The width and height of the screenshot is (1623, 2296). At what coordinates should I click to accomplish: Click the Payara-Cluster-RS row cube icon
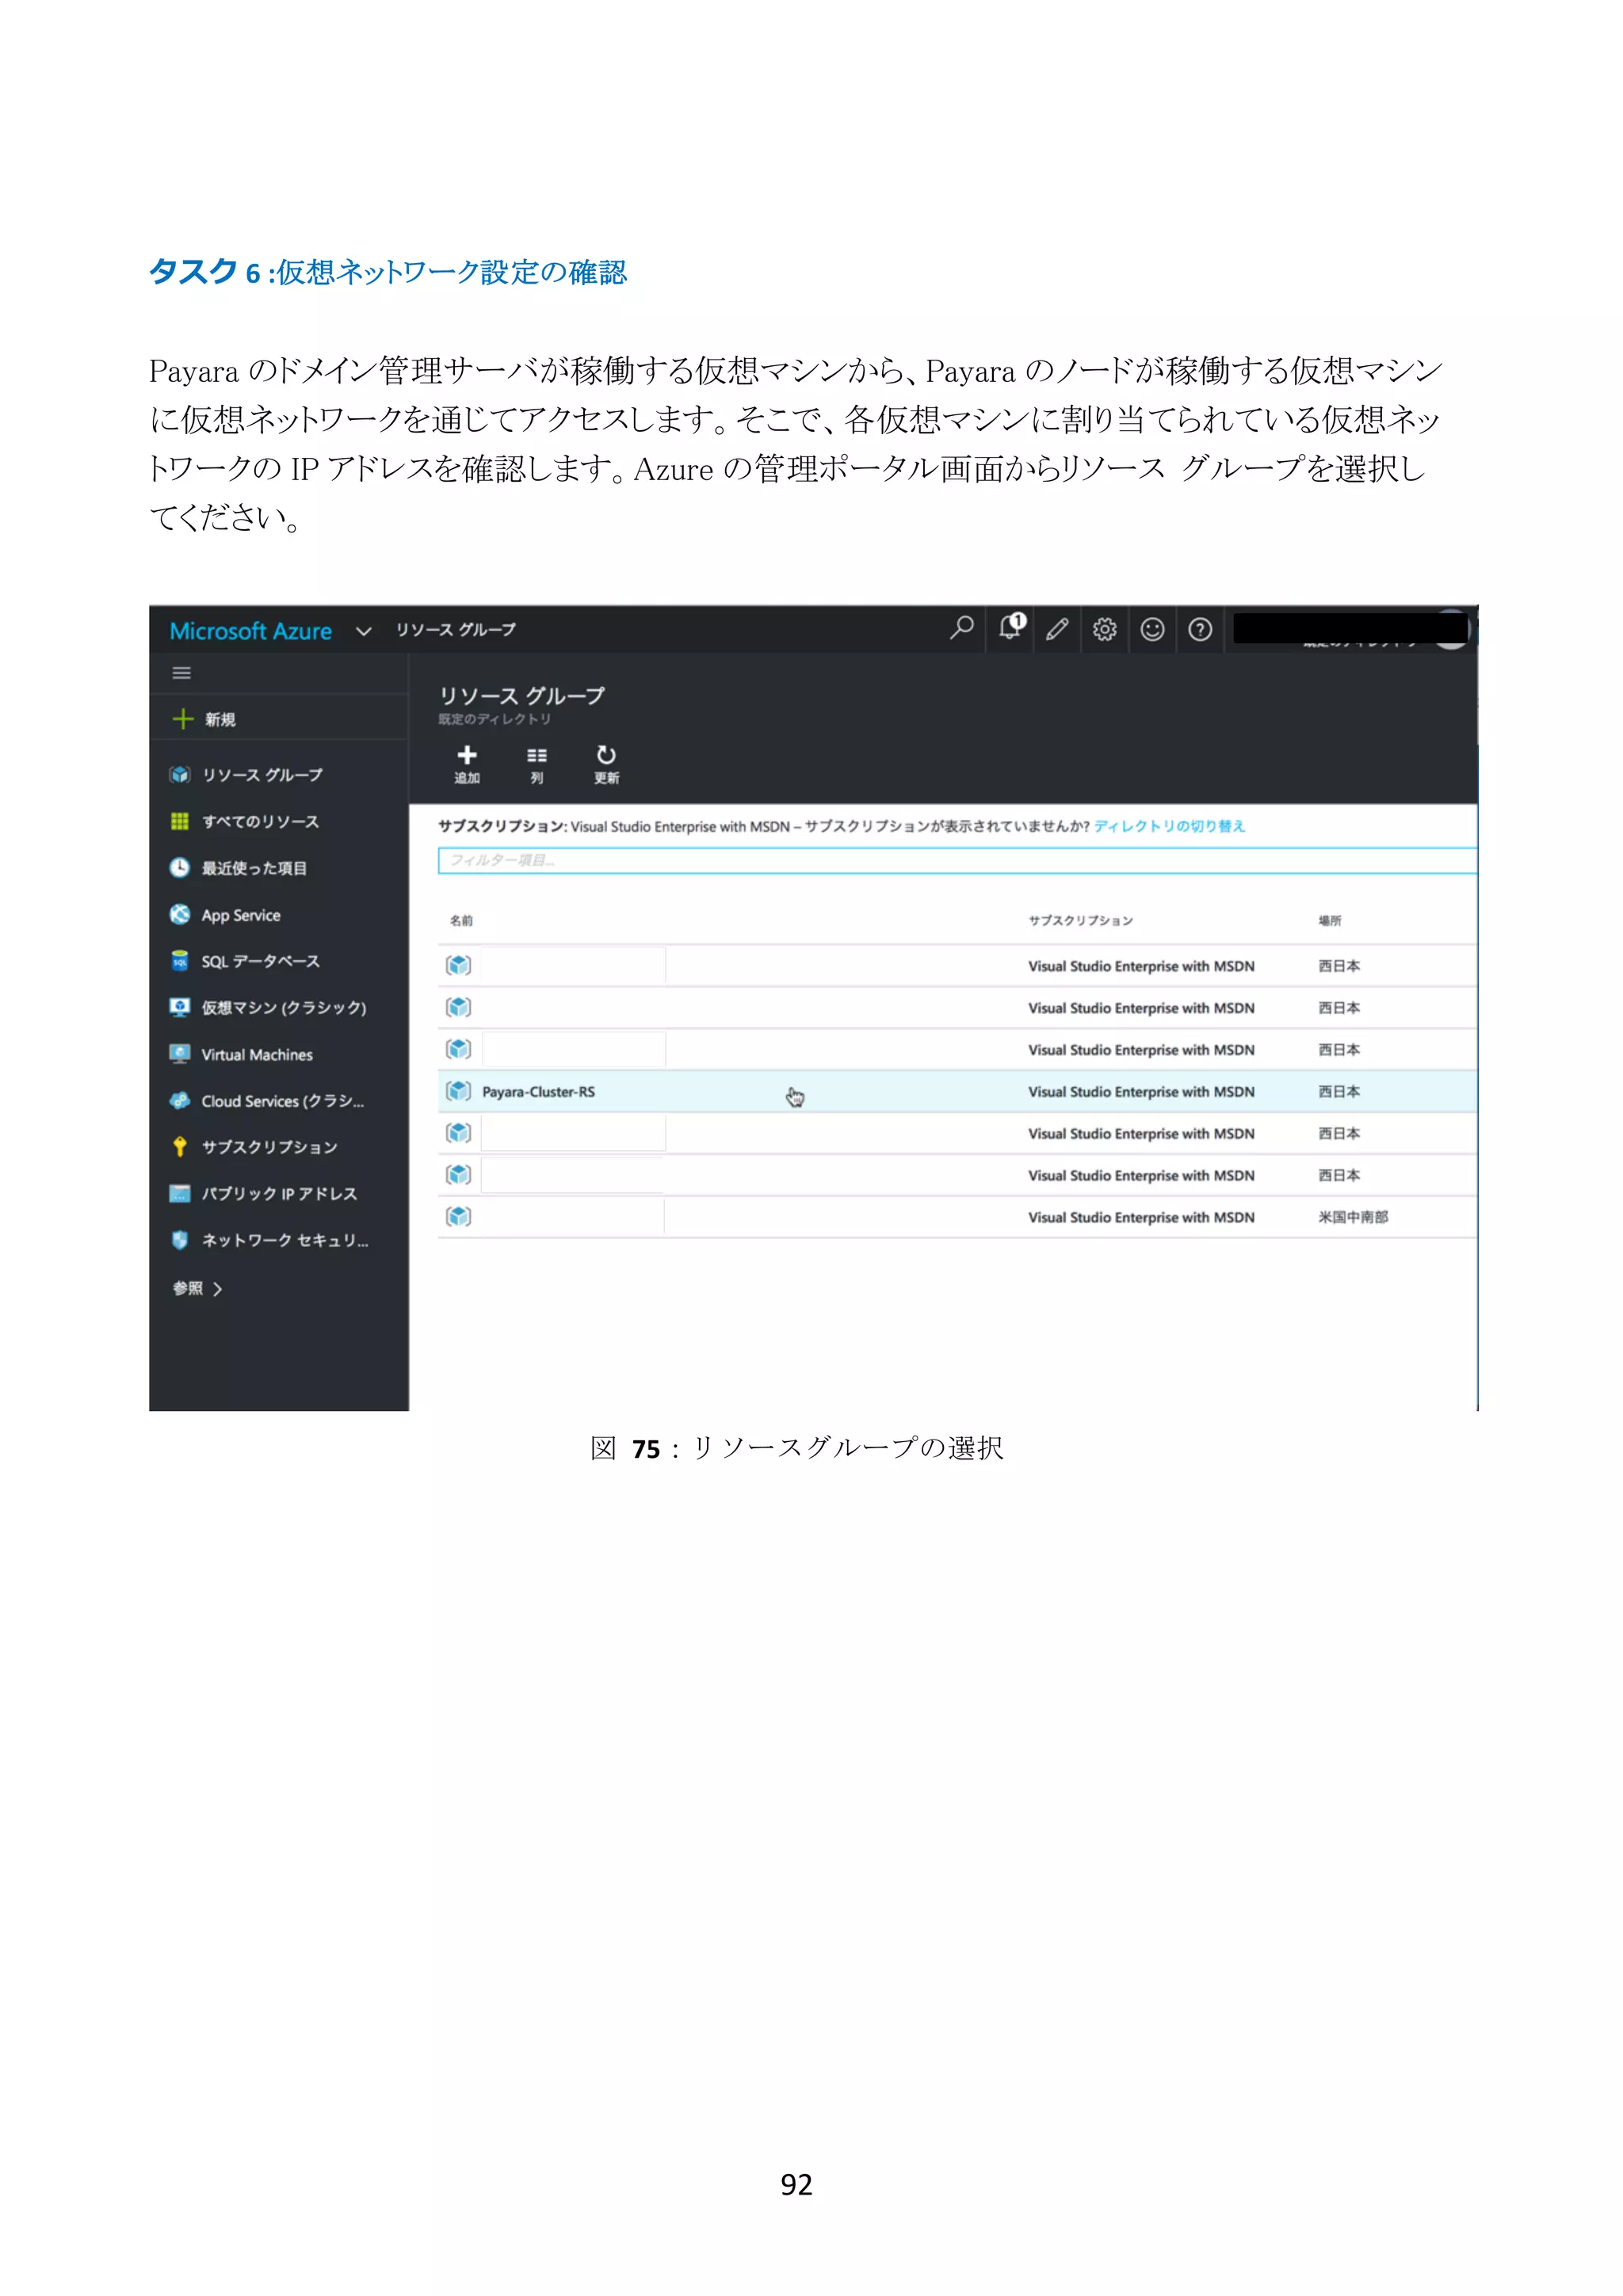[x=458, y=1091]
